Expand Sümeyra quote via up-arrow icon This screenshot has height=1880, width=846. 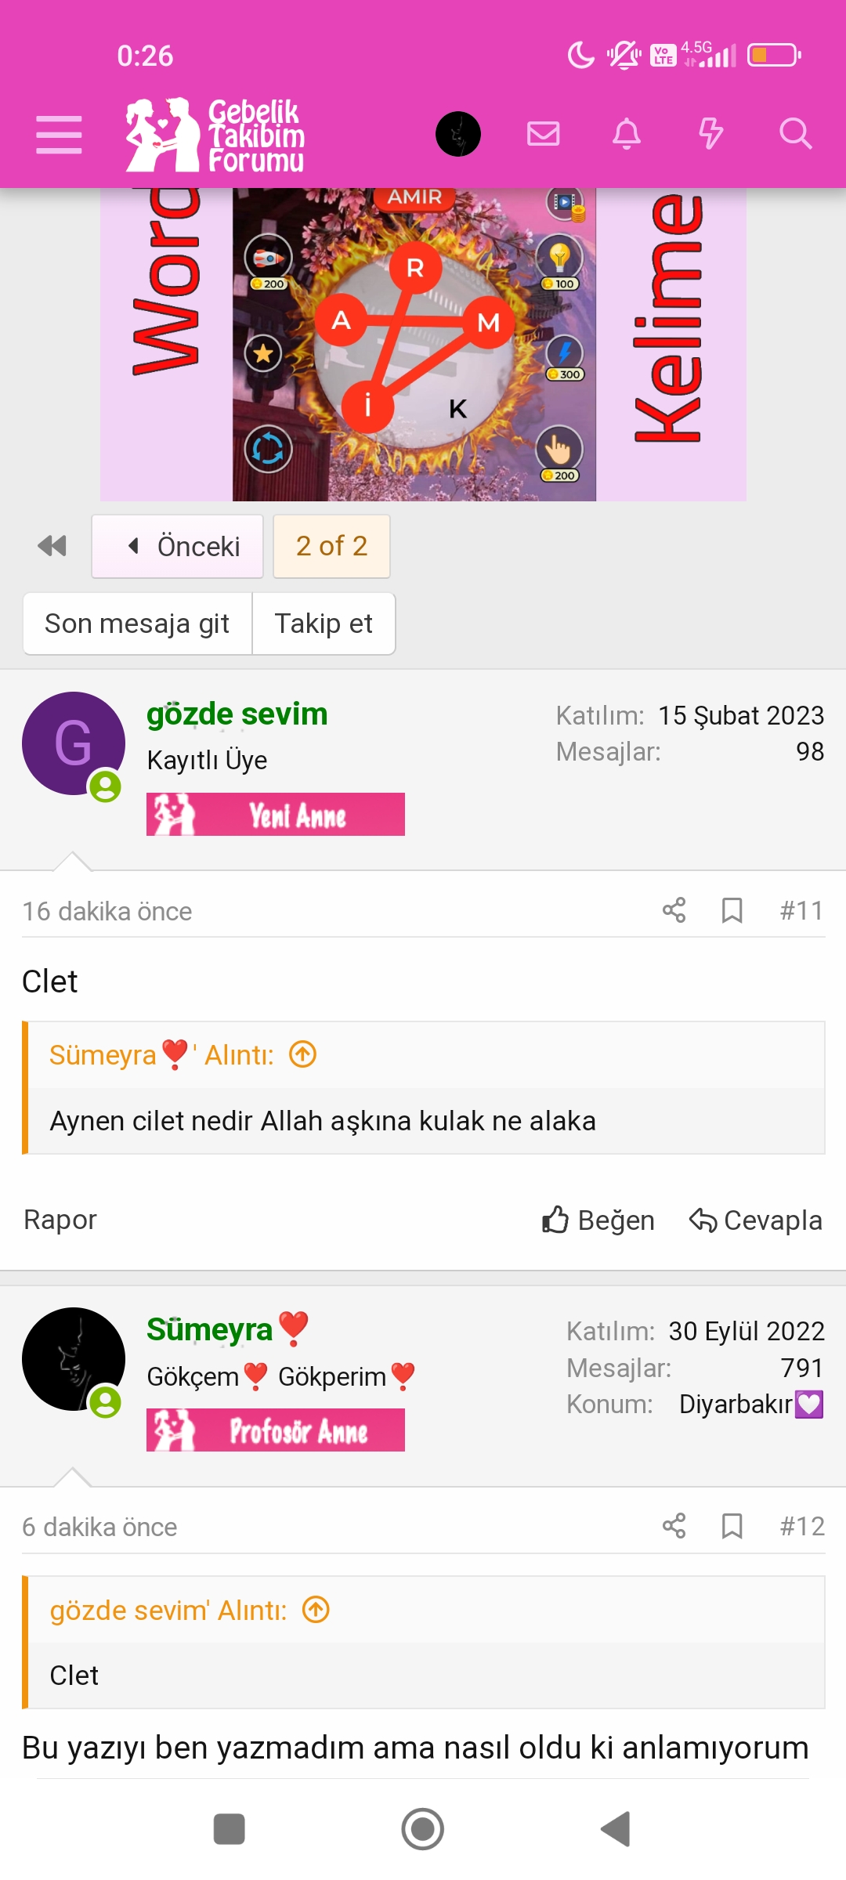click(303, 1054)
